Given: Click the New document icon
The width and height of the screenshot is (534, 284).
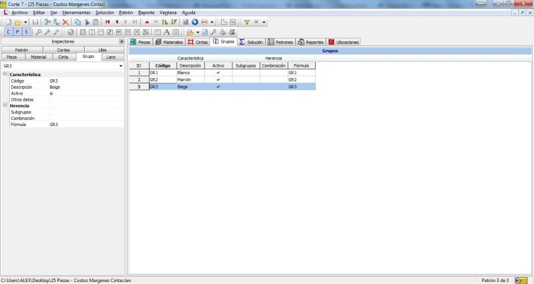Looking at the screenshot, I should point(7,22).
